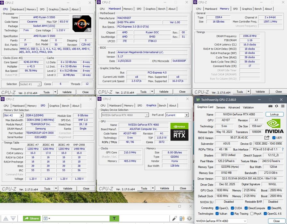Viewport: 287px width, 224px height.
Task: Click title bar icon of the Memory CPU-Z window
Action: [x=195, y=2]
